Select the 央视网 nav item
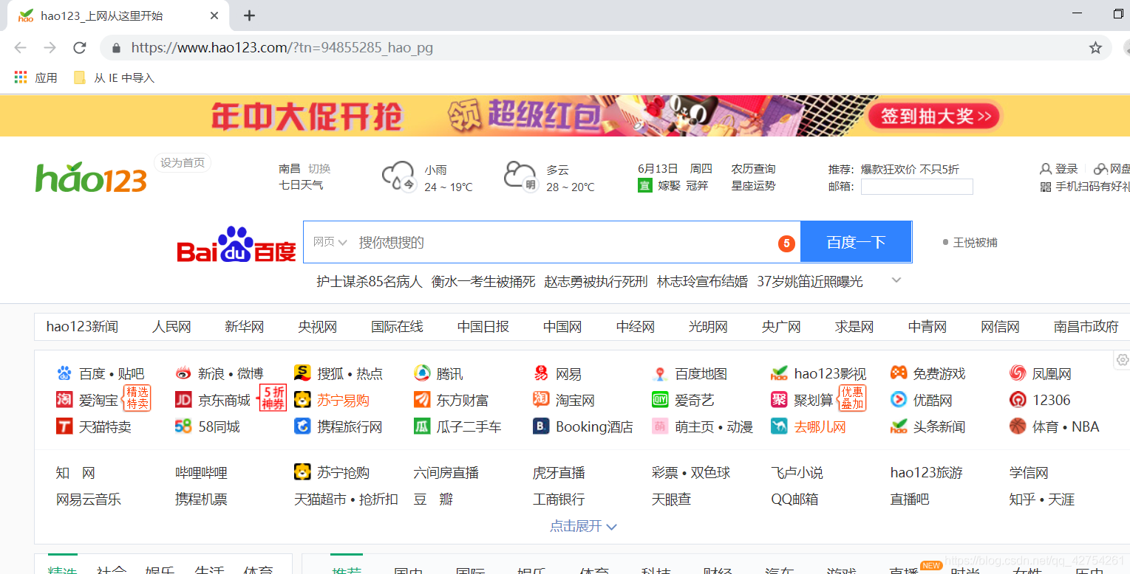Viewport: 1130px width, 574px height. (x=317, y=327)
